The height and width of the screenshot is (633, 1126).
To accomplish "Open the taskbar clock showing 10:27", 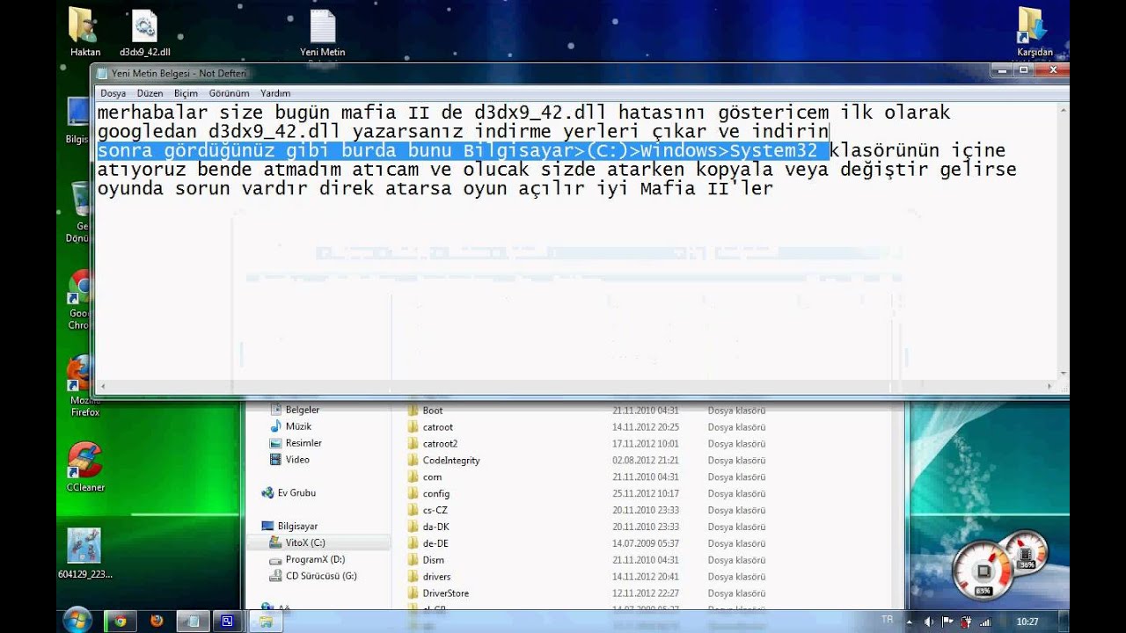I will coord(1027,621).
